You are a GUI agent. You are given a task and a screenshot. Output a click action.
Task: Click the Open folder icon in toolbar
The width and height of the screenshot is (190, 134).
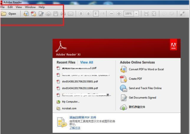pyautogui.click(x=4, y=14)
